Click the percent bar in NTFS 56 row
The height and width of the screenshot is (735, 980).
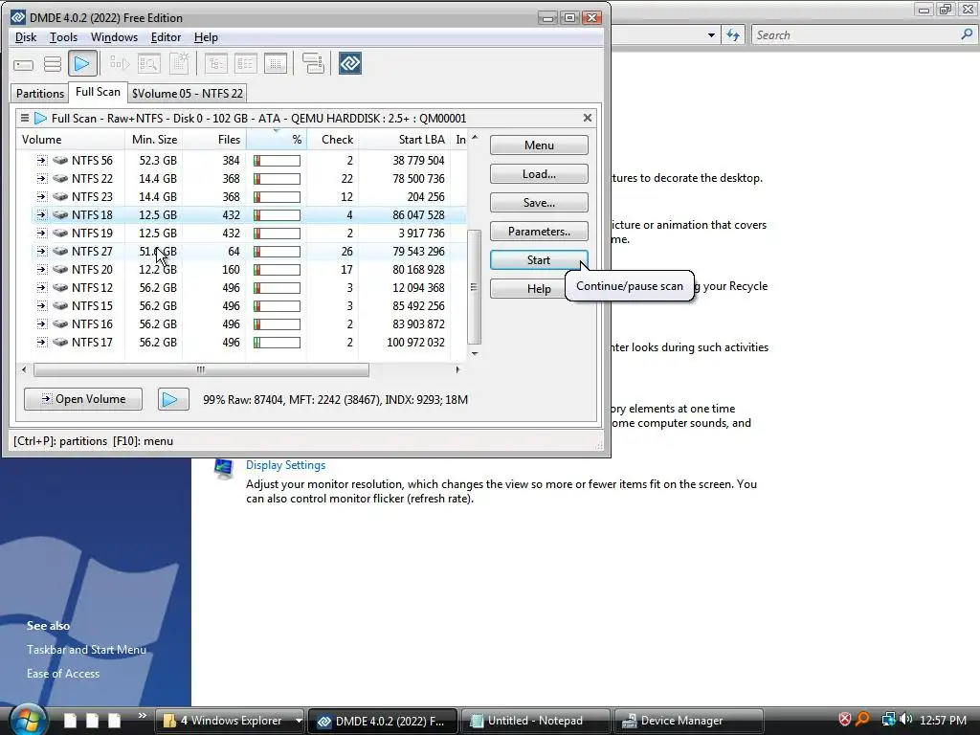(277, 161)
